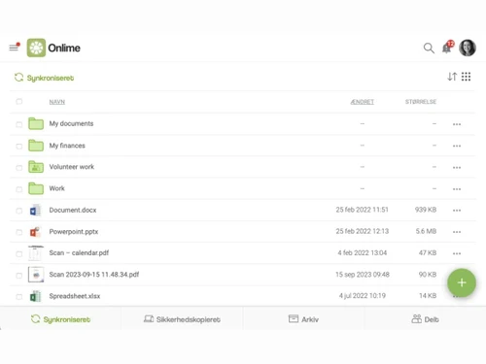Open notifications bell with badge

click(447, 48)
